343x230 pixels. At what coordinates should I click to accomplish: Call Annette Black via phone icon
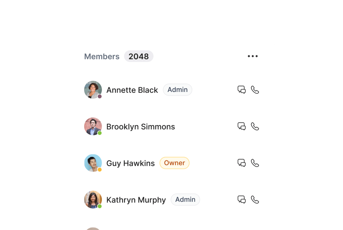(x=255, y=90)
